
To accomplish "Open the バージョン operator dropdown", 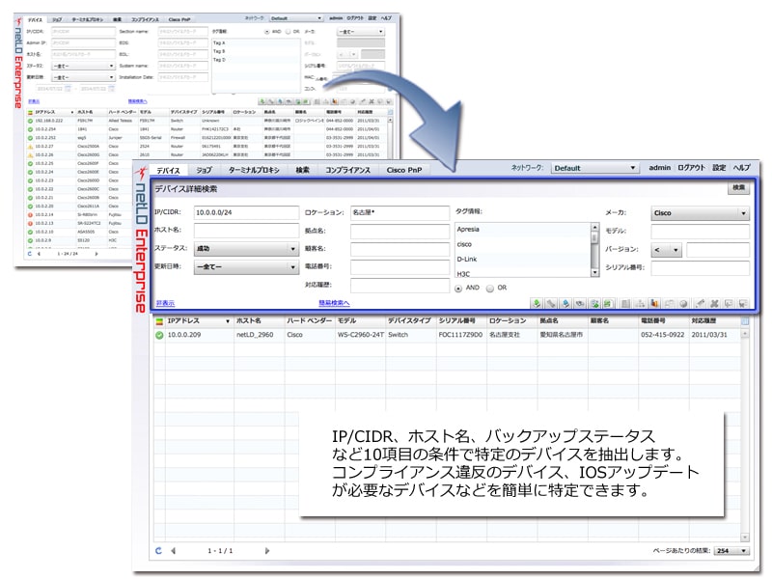I will coord(666,250).
